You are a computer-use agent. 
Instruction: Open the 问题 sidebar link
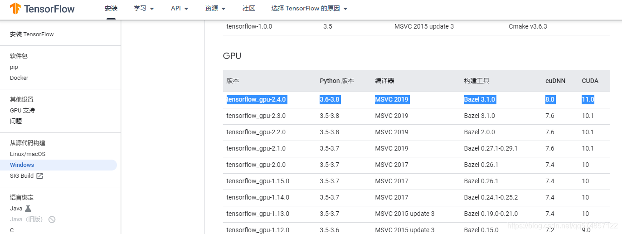(x=16, y=122)
